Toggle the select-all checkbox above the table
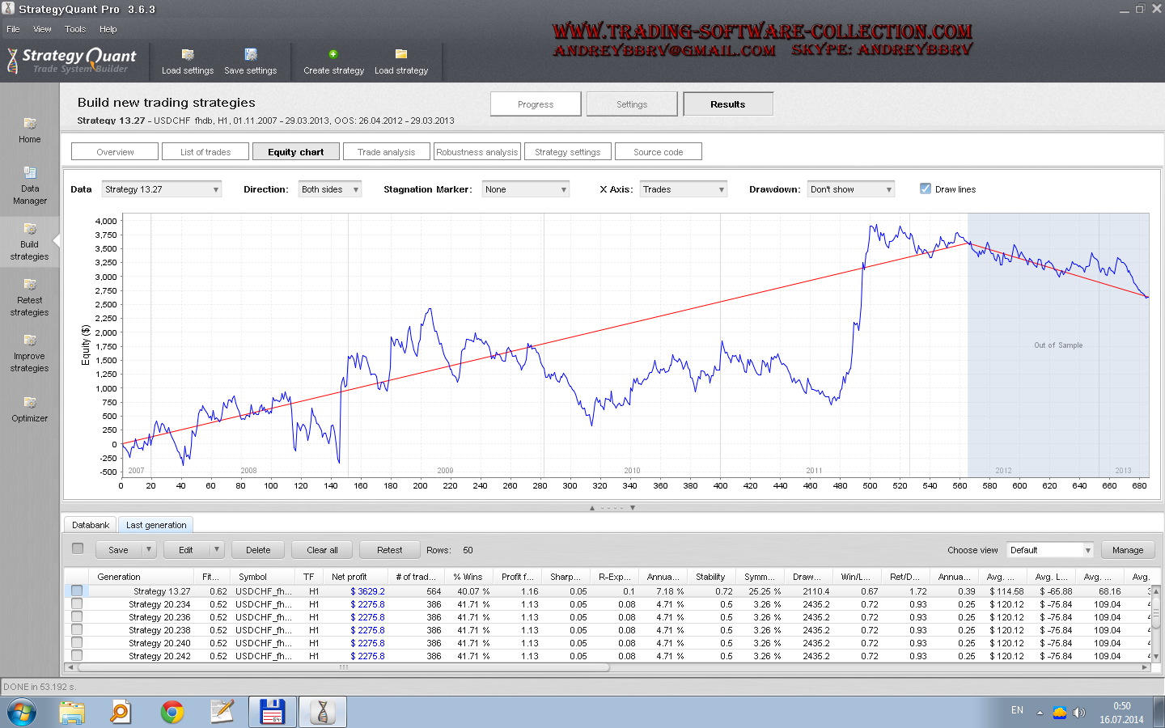 click(78, 548)
